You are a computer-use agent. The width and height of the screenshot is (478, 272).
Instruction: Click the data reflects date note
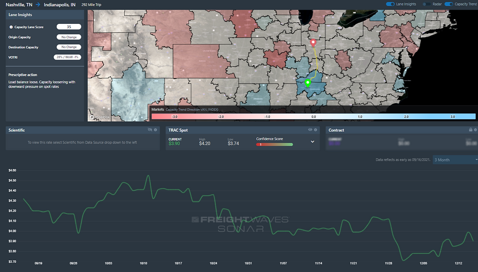tap(402, 160)
